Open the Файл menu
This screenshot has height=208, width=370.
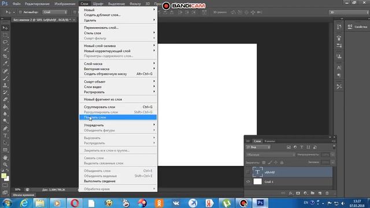click(16, 4)
